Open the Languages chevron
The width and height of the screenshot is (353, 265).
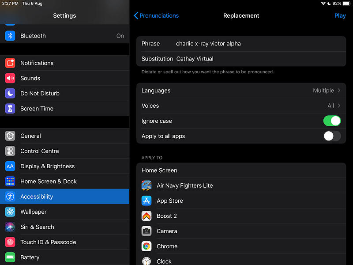(339, 91)
